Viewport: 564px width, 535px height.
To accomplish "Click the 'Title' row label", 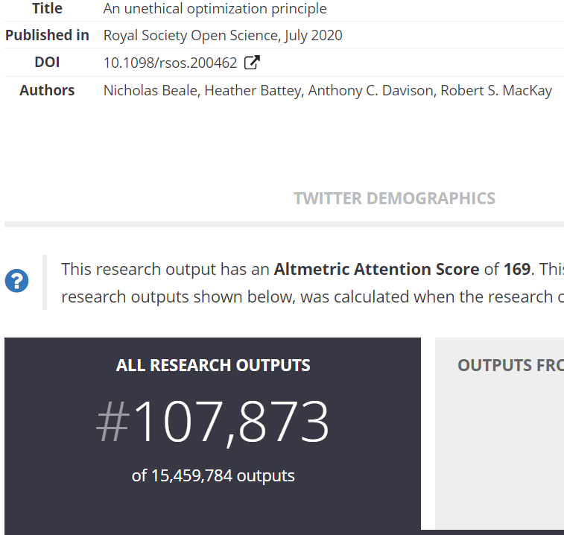I will 47,9.
